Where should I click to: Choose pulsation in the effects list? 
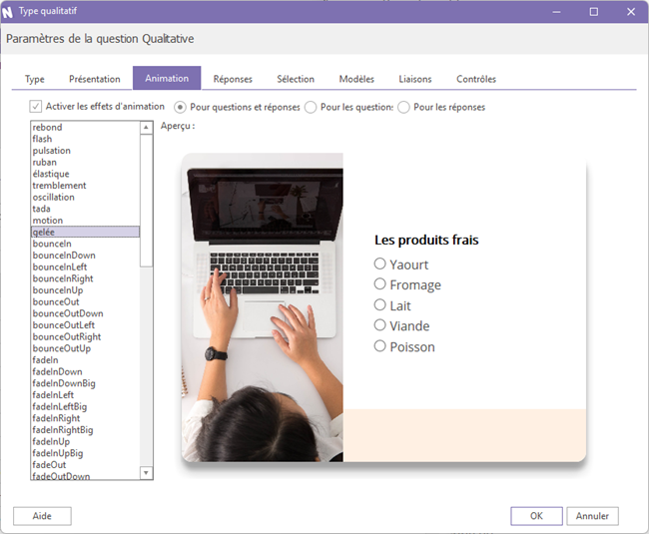86,150
